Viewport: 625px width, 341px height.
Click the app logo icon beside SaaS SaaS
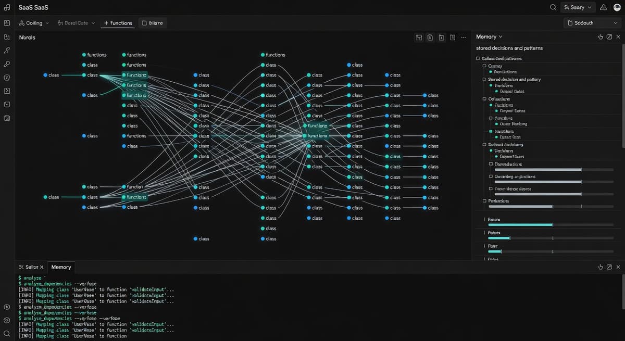(7, 7)
